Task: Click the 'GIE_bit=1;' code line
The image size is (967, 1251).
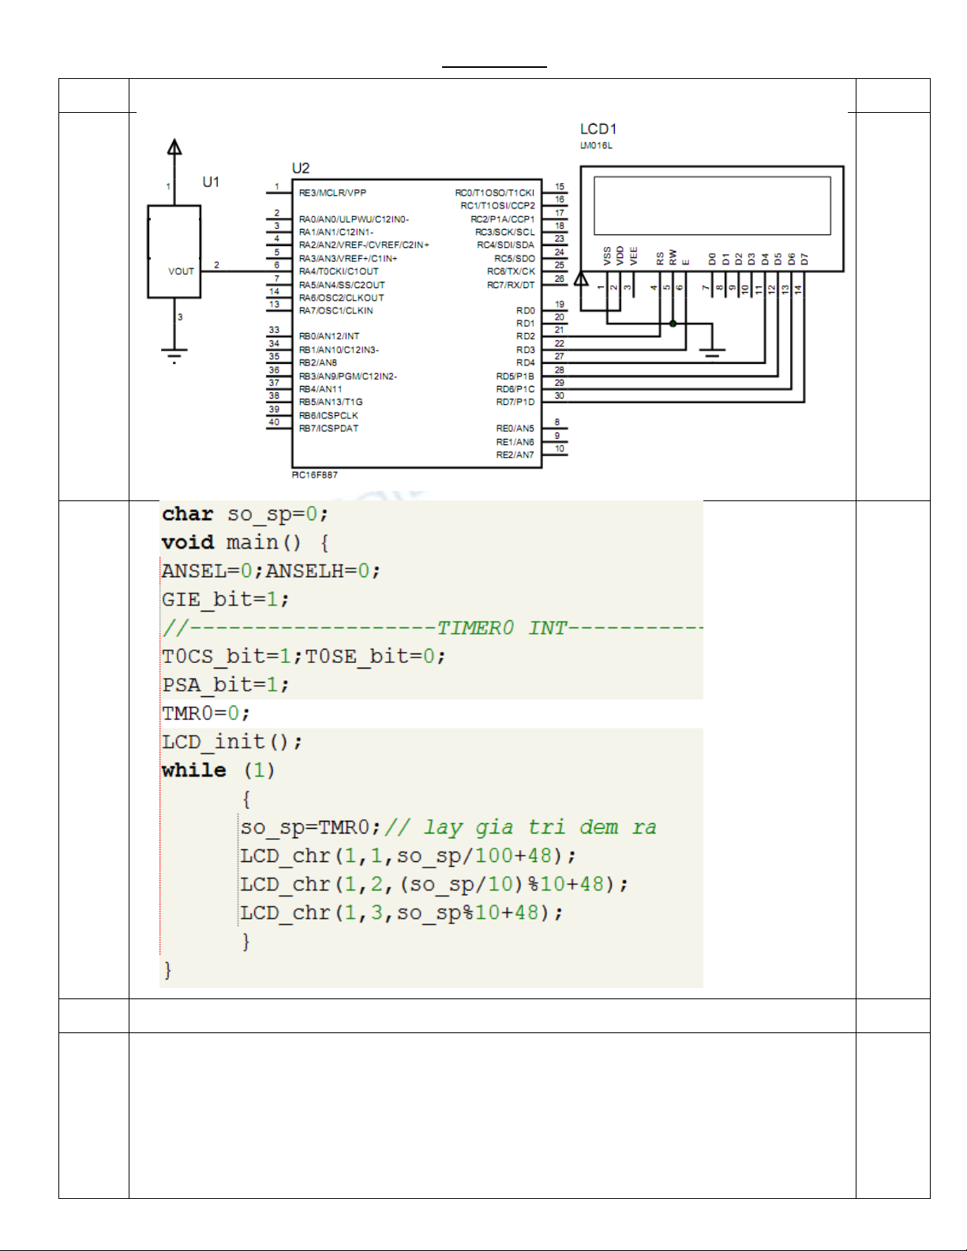Action: pos(225,600)
